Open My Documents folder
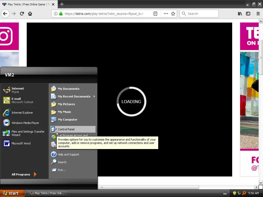263x197 pixels. click(73, 88)
